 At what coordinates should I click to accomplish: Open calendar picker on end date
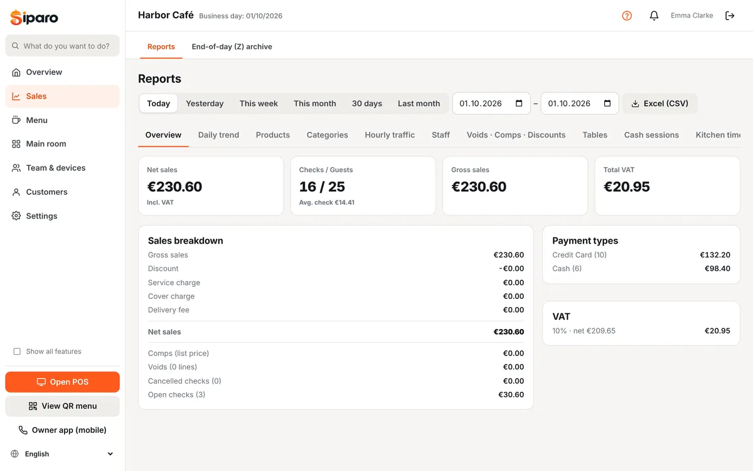click(x=607, y=104)
